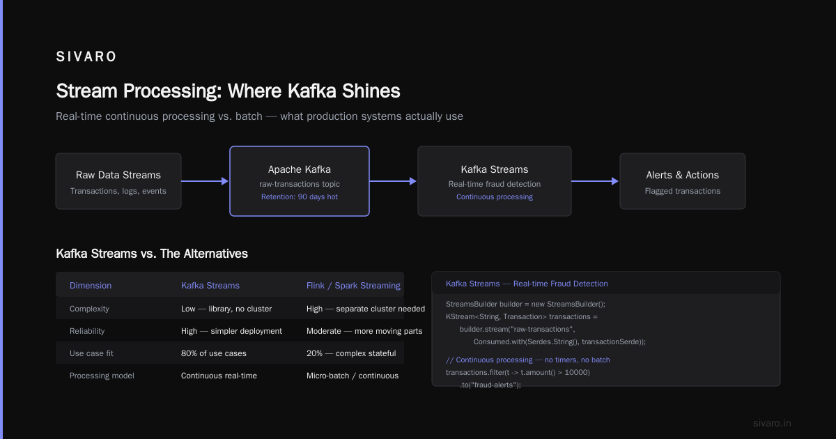Select the Alerts & Actions box
This screenshot has width=836, height=439.
click(x=683, y=181)
